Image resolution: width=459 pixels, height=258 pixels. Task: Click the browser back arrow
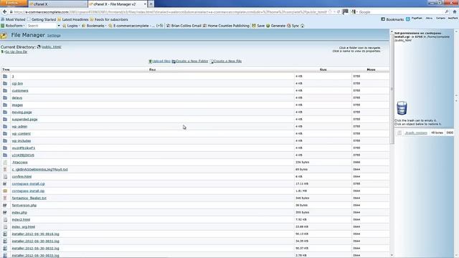[x=4, y=11]
